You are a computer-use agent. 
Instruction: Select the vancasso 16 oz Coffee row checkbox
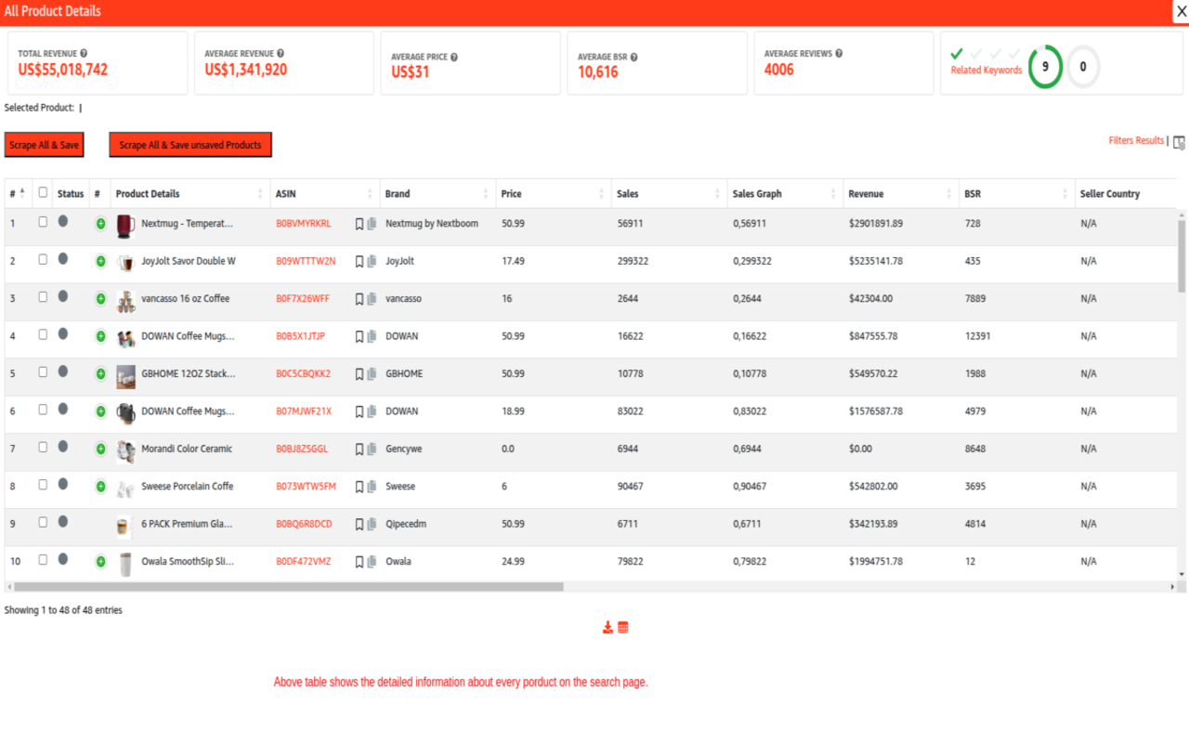point(43,297)
